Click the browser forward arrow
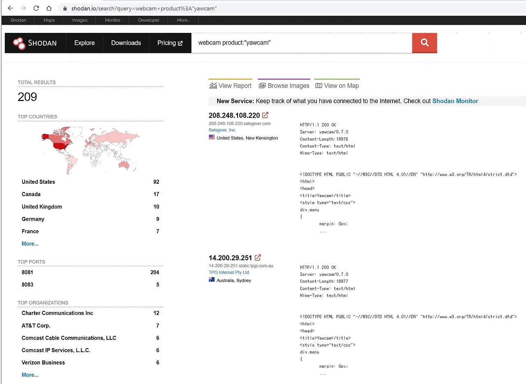526x384 pixels. 23,8
